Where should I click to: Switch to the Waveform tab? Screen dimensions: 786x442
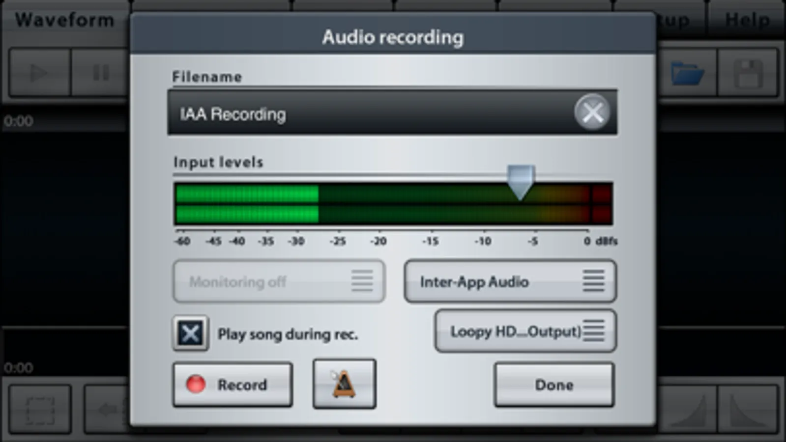(x=64, y=20)
